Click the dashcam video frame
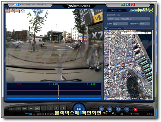This screenshot has width=161, height=122. pyautogui.click(x=54, y=45)
